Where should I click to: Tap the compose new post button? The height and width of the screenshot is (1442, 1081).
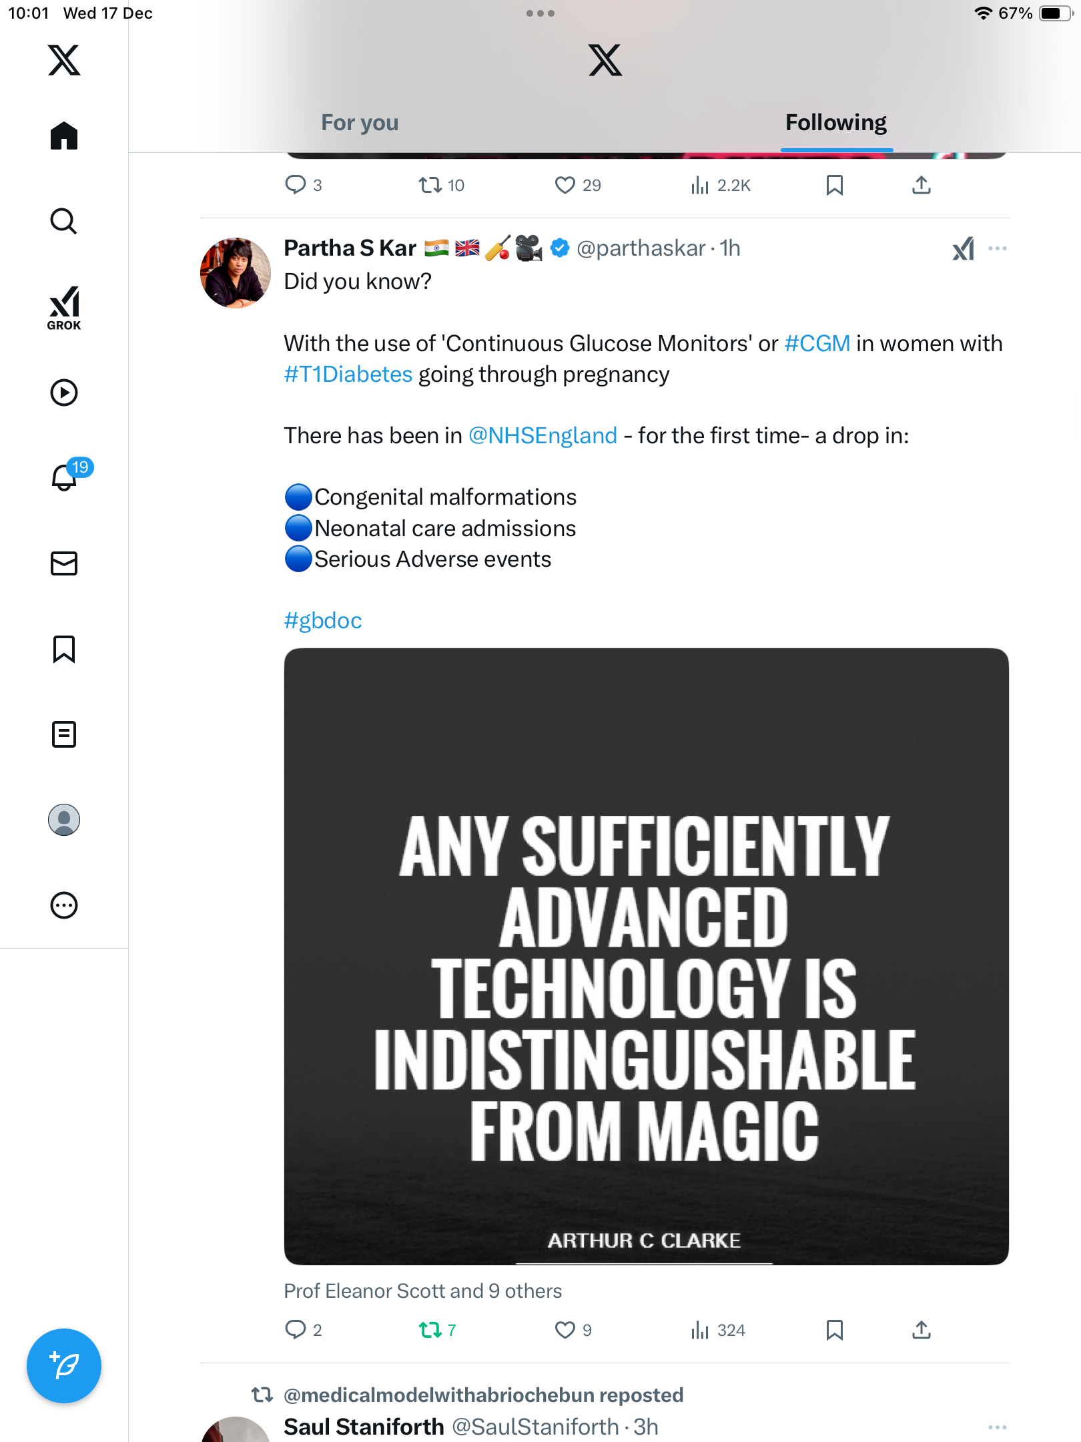64,1366
